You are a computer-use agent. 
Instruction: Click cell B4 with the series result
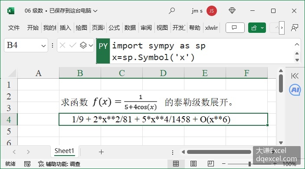point(164,119)
